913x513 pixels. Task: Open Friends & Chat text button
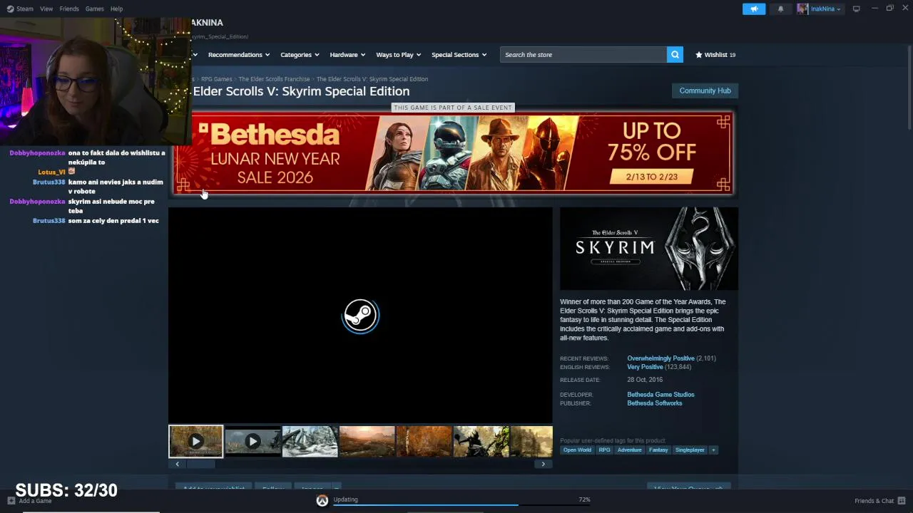pos(874,501)
